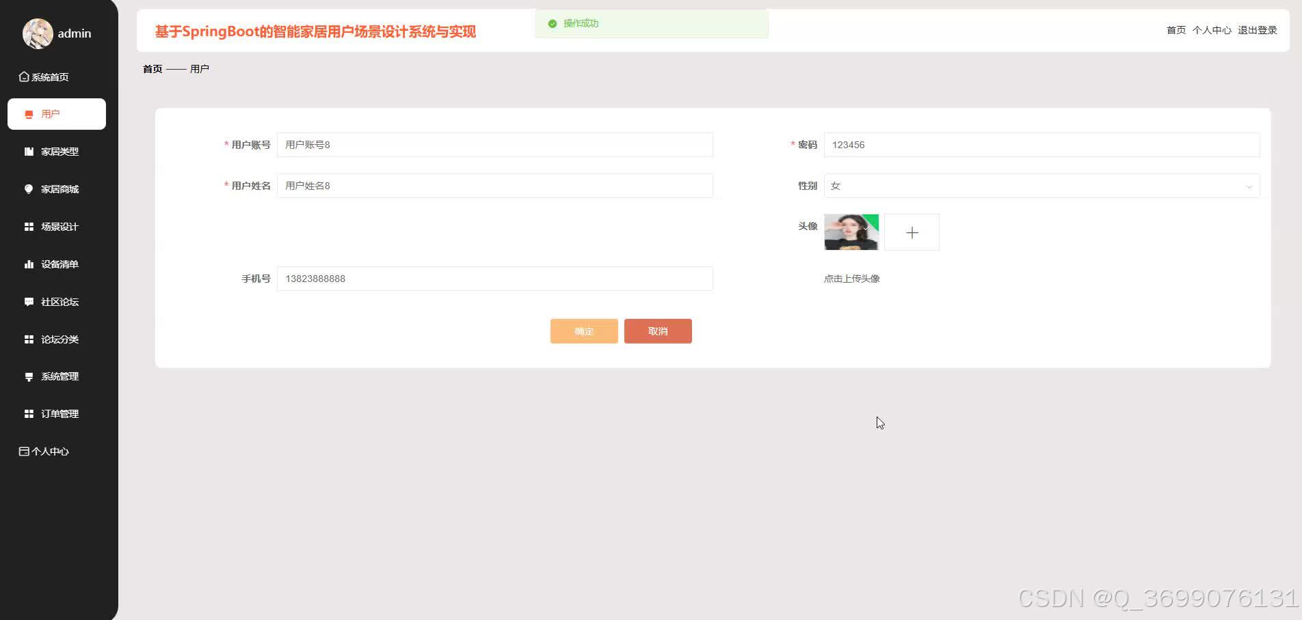
Task: Click 个人中心 link in the top bar
Action: 1212,30
